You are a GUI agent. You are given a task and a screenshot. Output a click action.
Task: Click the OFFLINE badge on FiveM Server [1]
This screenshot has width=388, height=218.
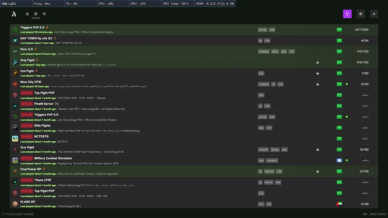[x=27, y=104]
